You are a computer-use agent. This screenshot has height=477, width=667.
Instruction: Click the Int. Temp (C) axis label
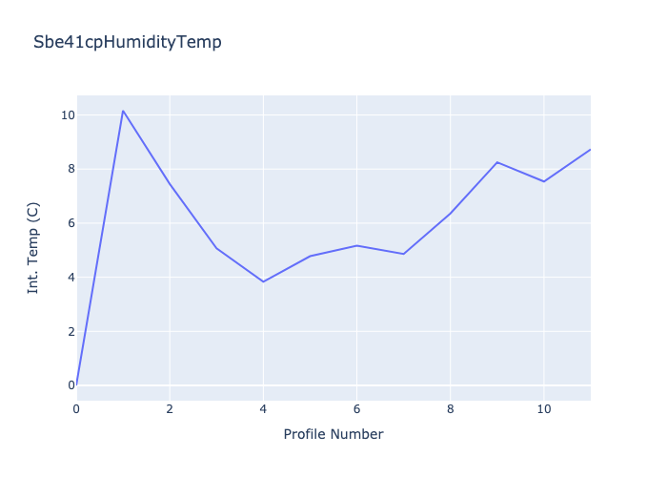coord(33,247)
